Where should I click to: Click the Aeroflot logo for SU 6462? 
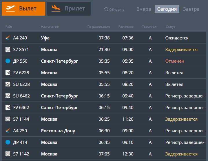click(x=8, y=96)
